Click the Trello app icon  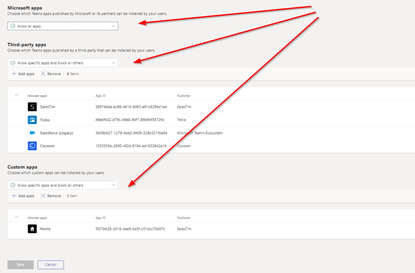32,120
